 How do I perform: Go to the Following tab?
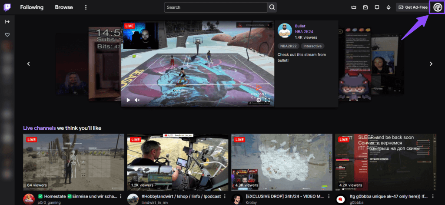32,7
